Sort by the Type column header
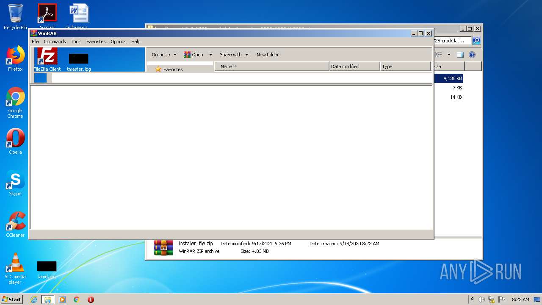542x305 pixels. coord(405,67)
